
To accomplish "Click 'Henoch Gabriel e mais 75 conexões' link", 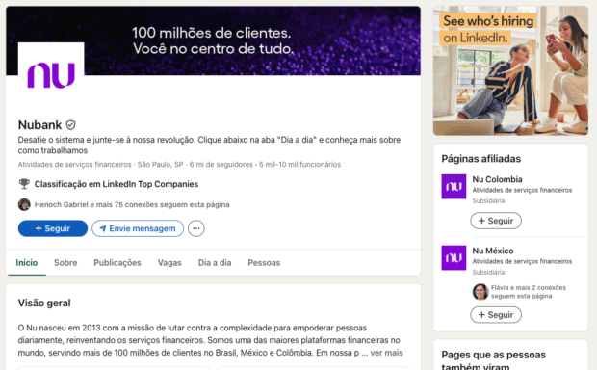I will point(132,204).
